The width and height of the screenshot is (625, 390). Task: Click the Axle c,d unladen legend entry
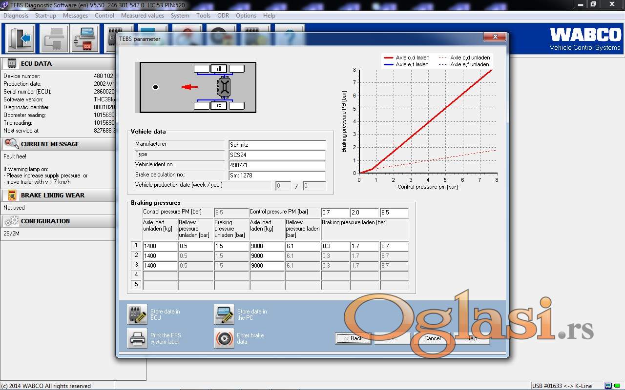tap(464, 58)
